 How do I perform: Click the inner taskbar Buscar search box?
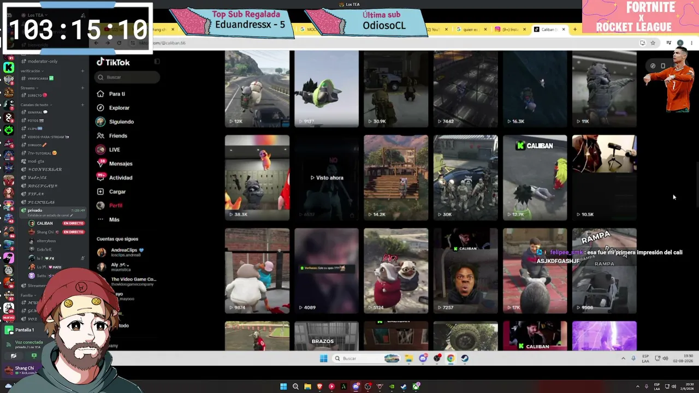[366, 359]
